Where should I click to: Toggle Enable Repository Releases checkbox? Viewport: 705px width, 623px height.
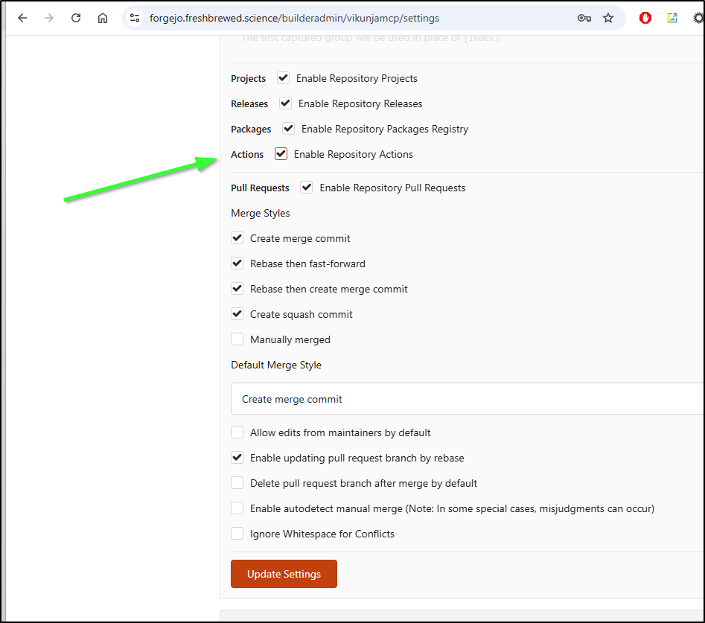286,103
